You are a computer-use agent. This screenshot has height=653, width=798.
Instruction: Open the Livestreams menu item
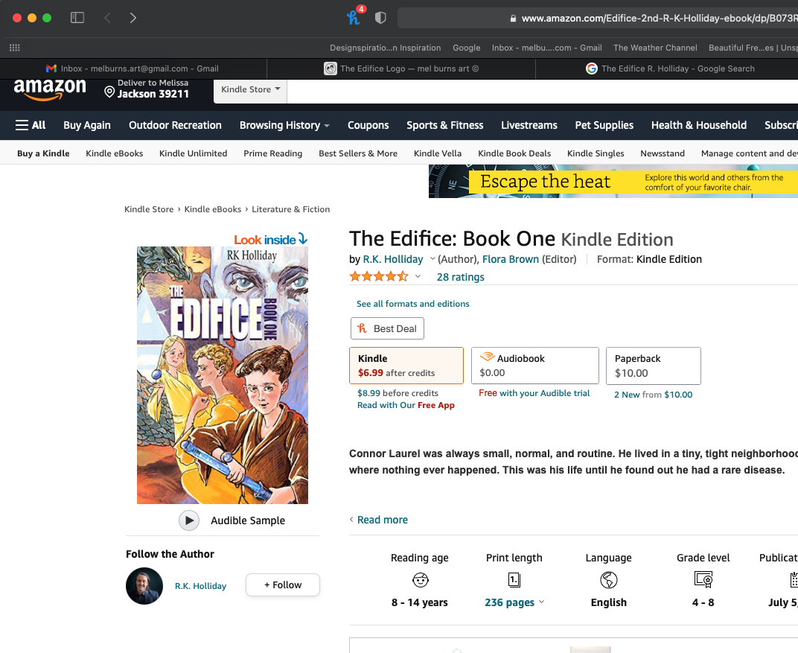point(529,125)
